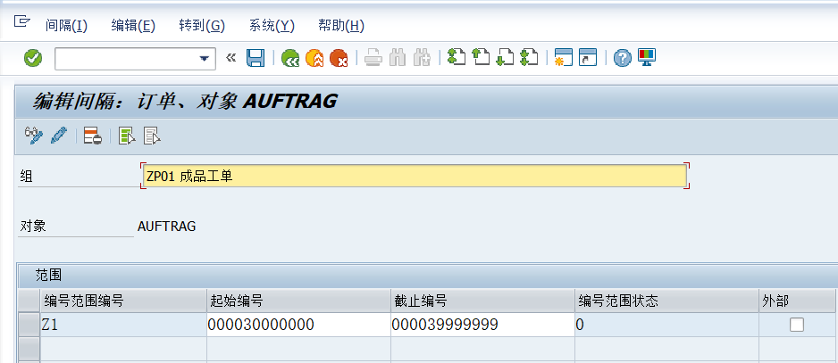Click the 外部 column header
The image size is (838, 363).
pos(796,301)
